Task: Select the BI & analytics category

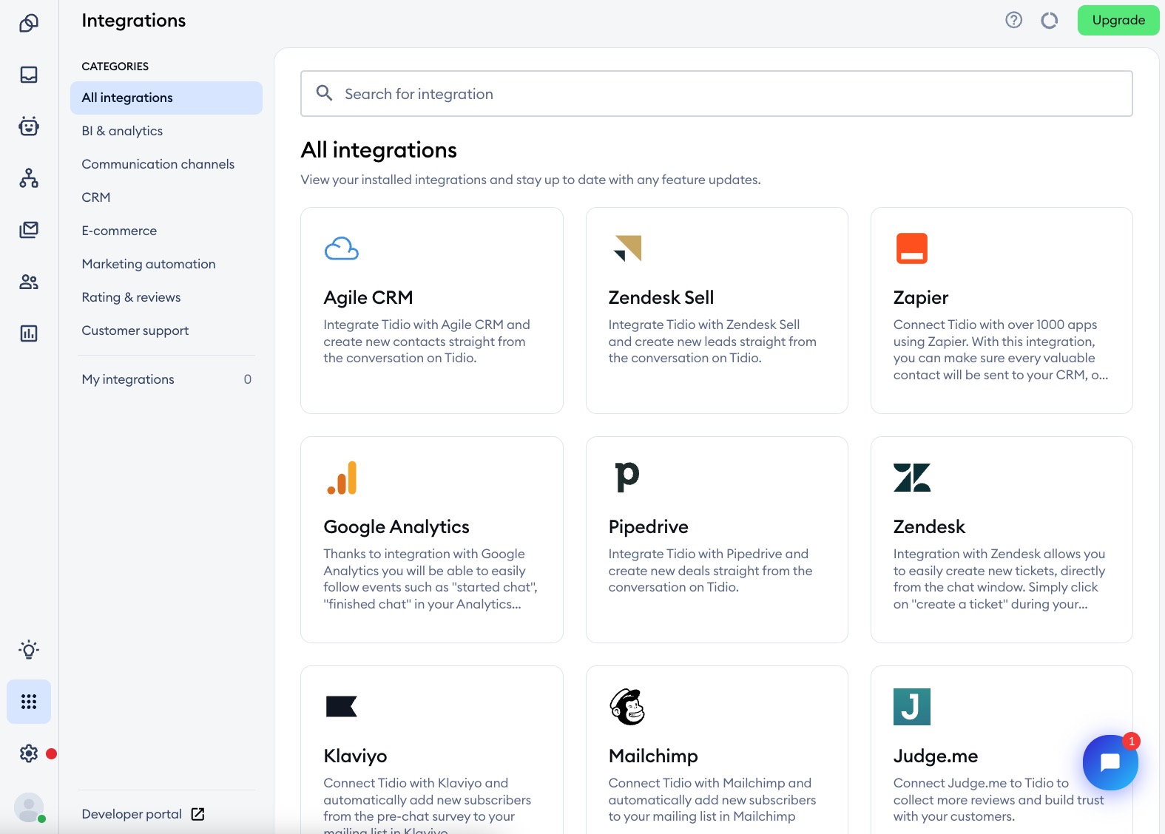Action: click(122, 131)
